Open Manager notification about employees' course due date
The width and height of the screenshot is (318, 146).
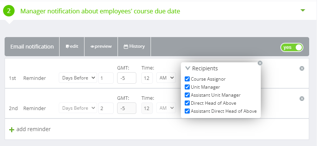[100, 11]
